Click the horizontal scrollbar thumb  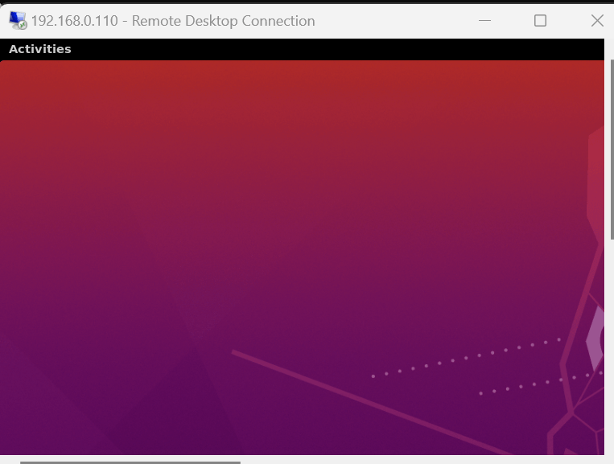(130, 462)
